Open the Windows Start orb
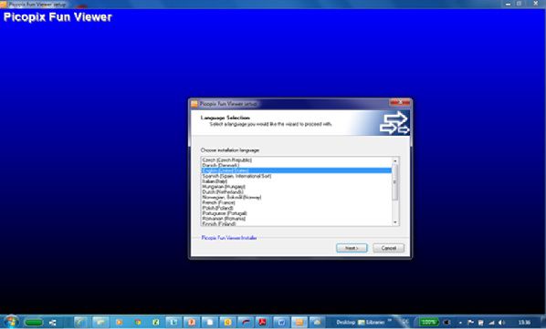Viewport: 546px width, 329px height. (x=11, y=322)
